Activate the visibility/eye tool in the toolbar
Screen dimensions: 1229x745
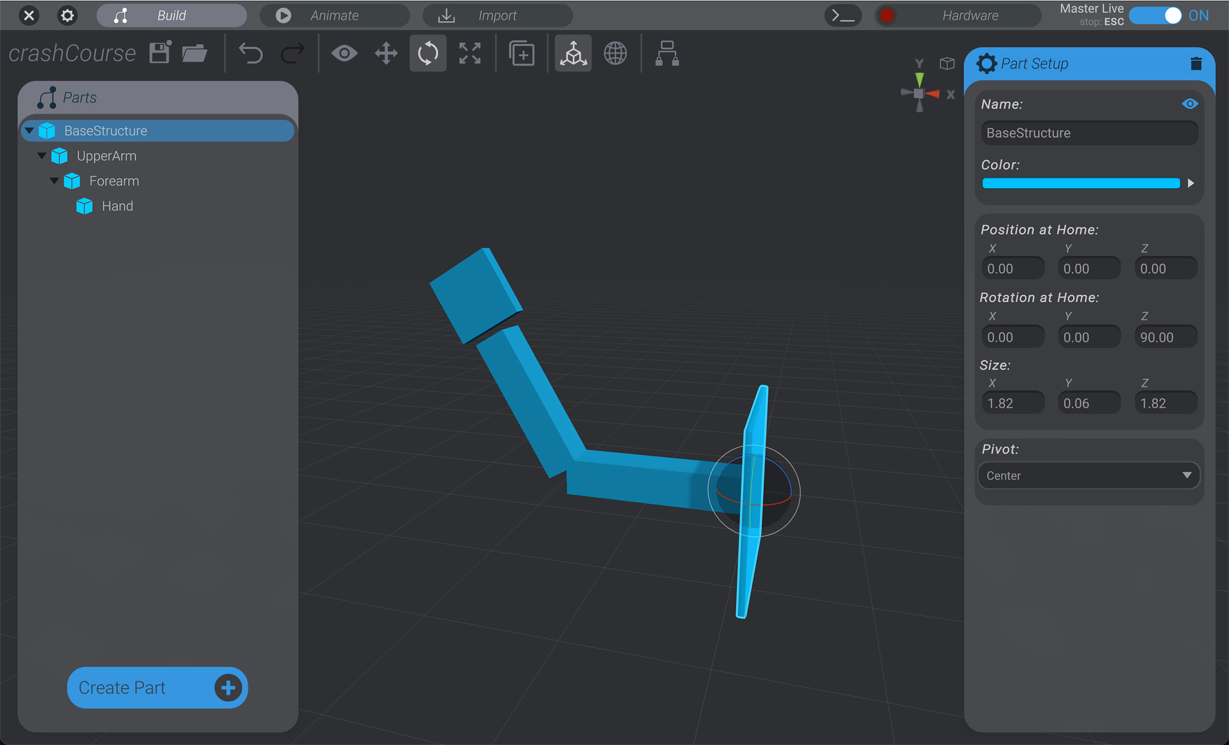point(344,53)
